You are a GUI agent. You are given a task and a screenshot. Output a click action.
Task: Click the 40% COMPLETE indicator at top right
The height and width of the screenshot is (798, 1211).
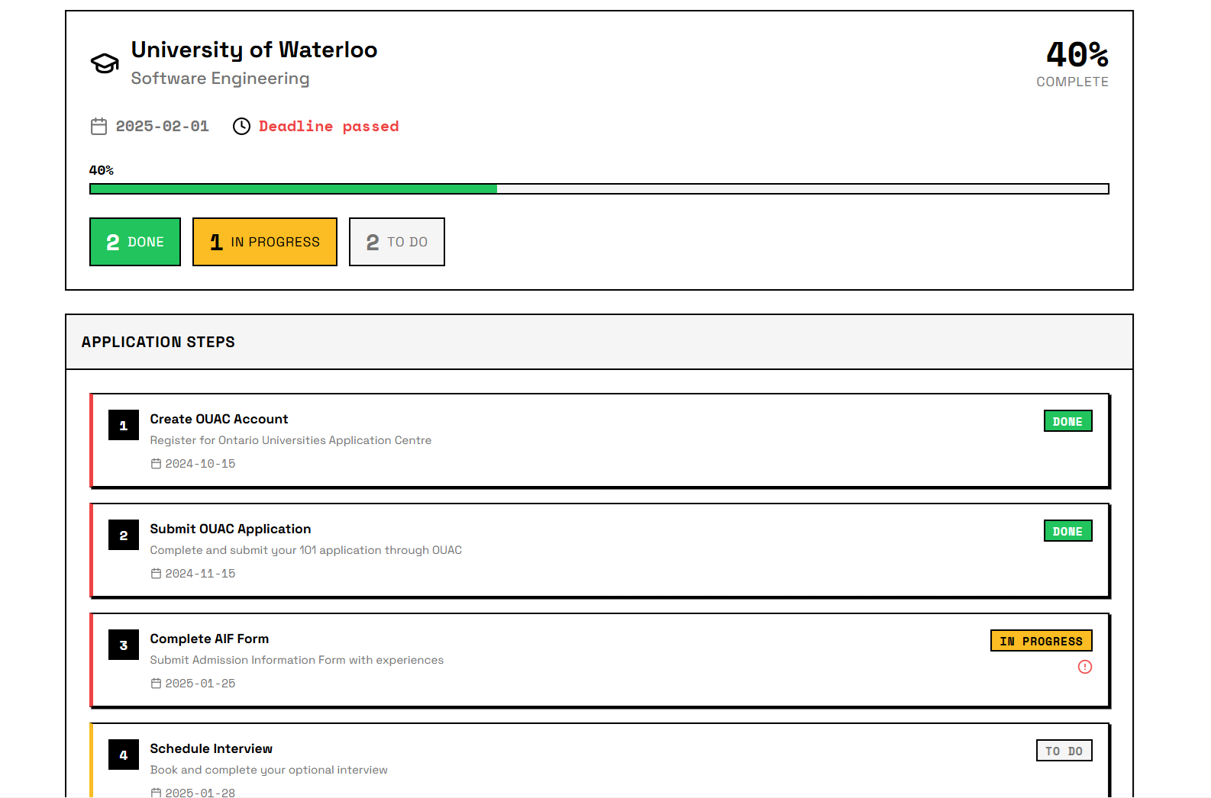pyautogui.click(x=1073, y=64)
